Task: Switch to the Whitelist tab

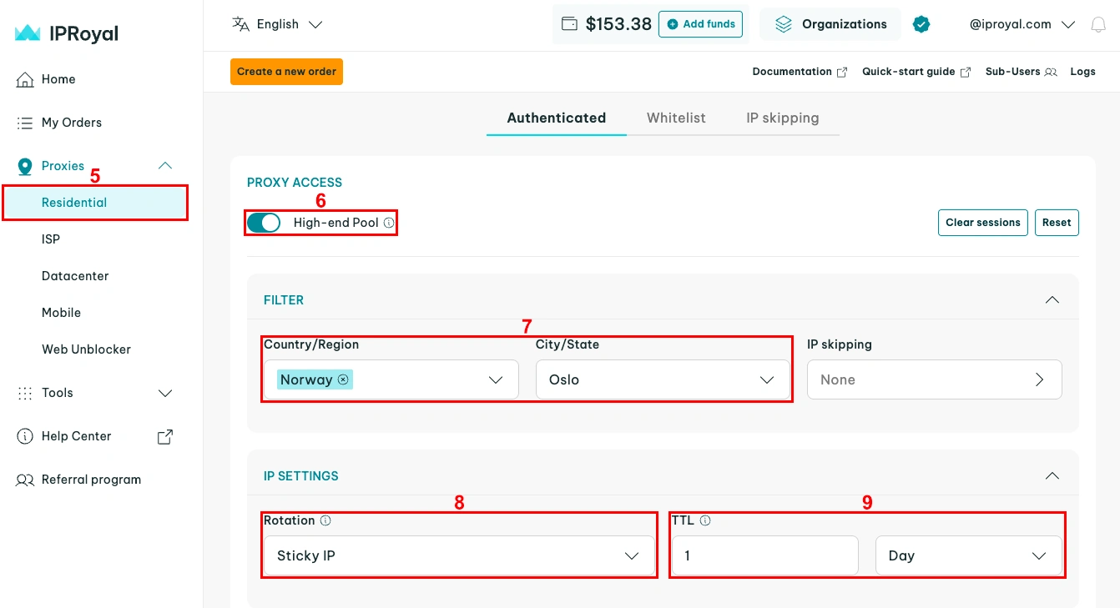Action: (676, 118)
